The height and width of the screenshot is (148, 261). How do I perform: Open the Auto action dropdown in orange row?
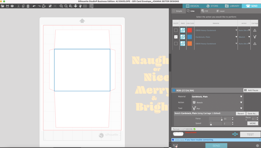(x=249, y=44)
